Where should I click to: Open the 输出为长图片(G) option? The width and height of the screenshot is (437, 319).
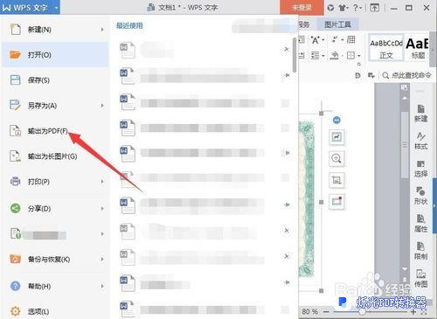point(52,156)
